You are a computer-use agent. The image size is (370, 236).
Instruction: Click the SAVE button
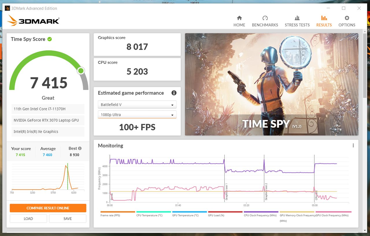point(68,219)
